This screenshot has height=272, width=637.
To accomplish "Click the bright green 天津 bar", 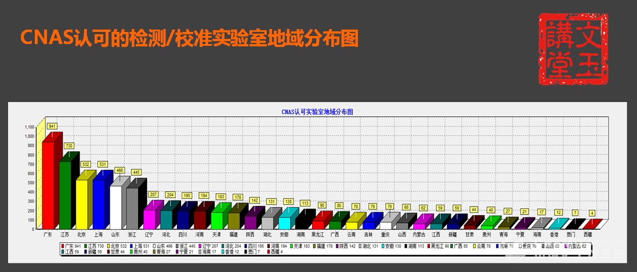I will pyautogui.click(x=216, y=220).
